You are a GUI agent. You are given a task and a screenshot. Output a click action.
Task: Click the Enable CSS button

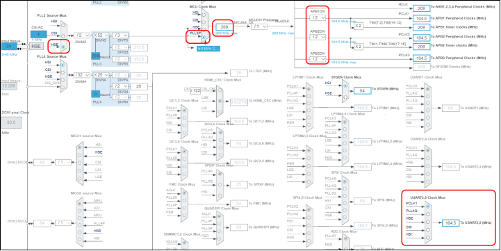pos(208,48)
